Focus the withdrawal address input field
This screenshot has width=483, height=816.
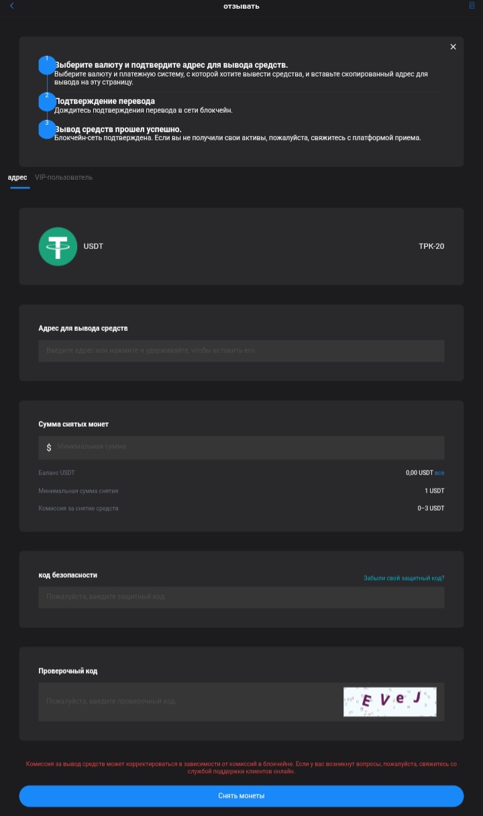(x=241, y=351)
